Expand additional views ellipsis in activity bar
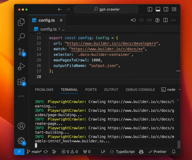192x160 pixels. point(21,96)
